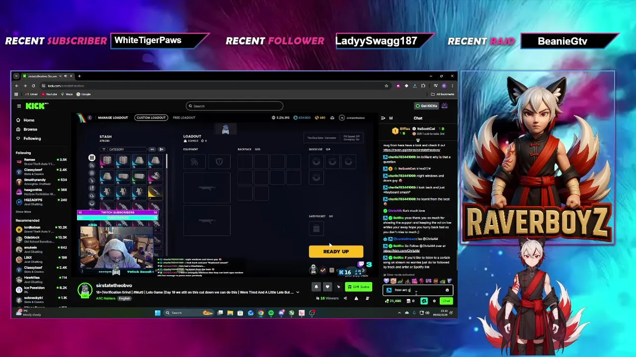
Task: Click the Gift Subs button
Action: (359, 287)
